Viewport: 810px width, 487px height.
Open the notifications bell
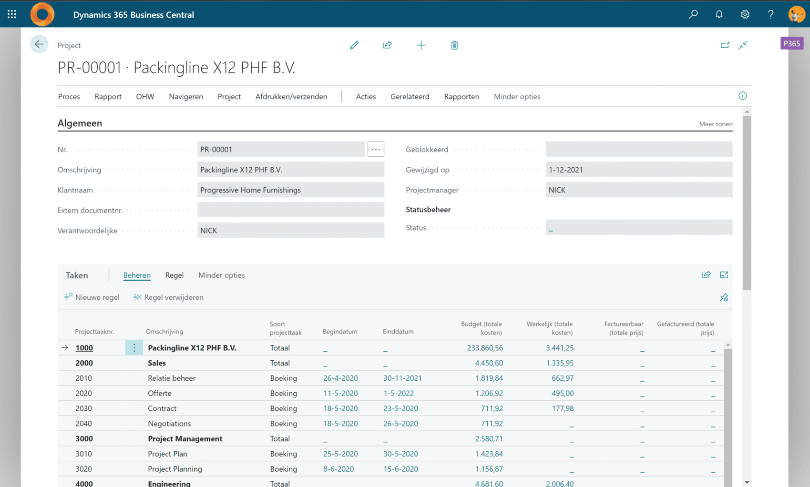(x=719, y=14)
